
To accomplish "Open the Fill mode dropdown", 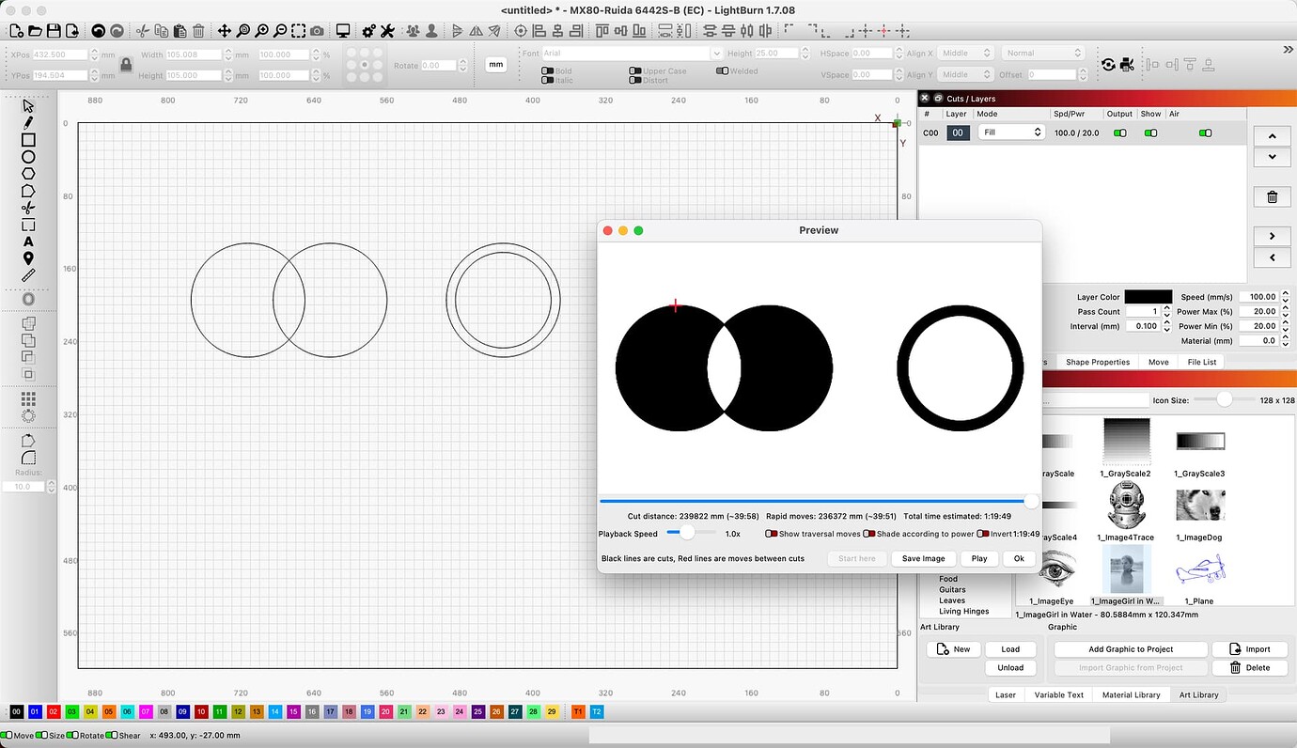I will [1010, 132].
